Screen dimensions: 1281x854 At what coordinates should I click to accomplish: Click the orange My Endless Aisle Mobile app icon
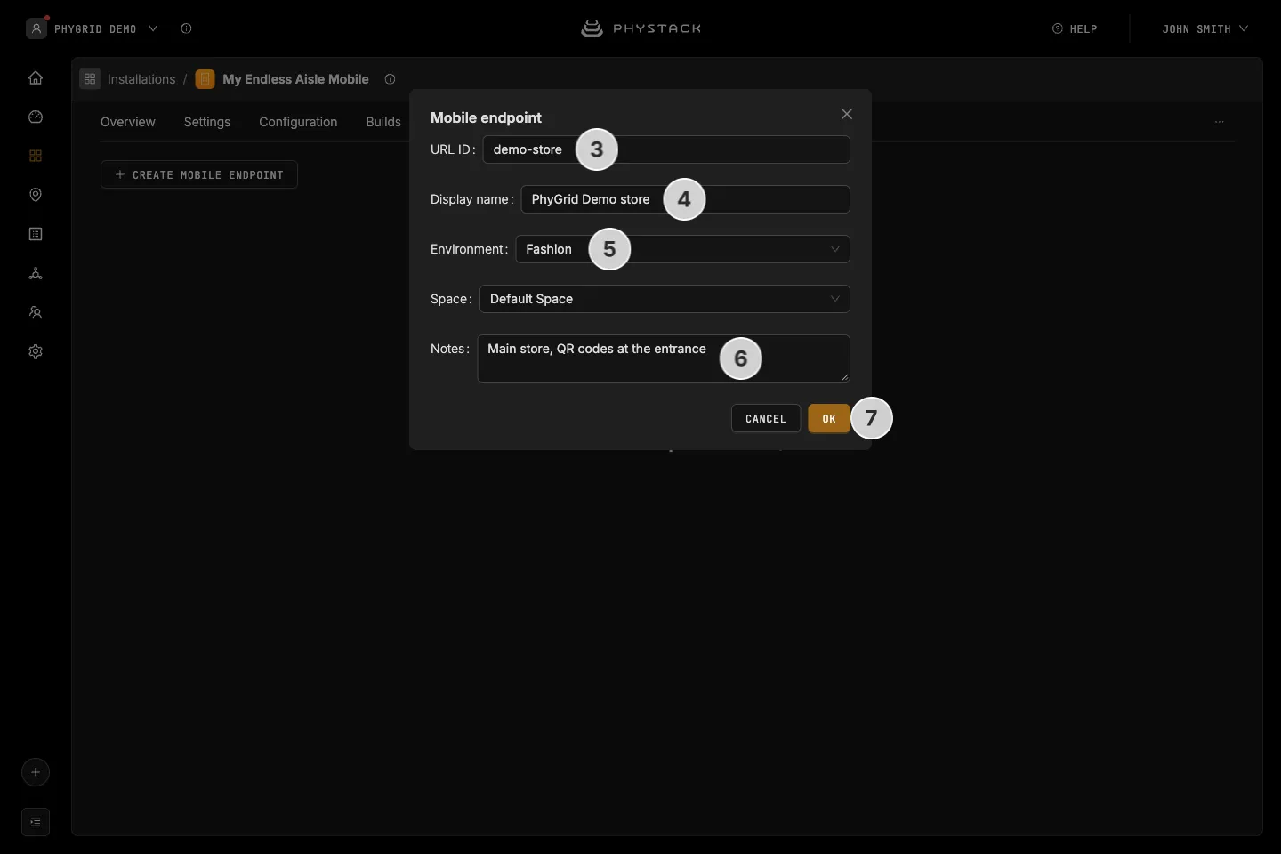tap(205, 79)
